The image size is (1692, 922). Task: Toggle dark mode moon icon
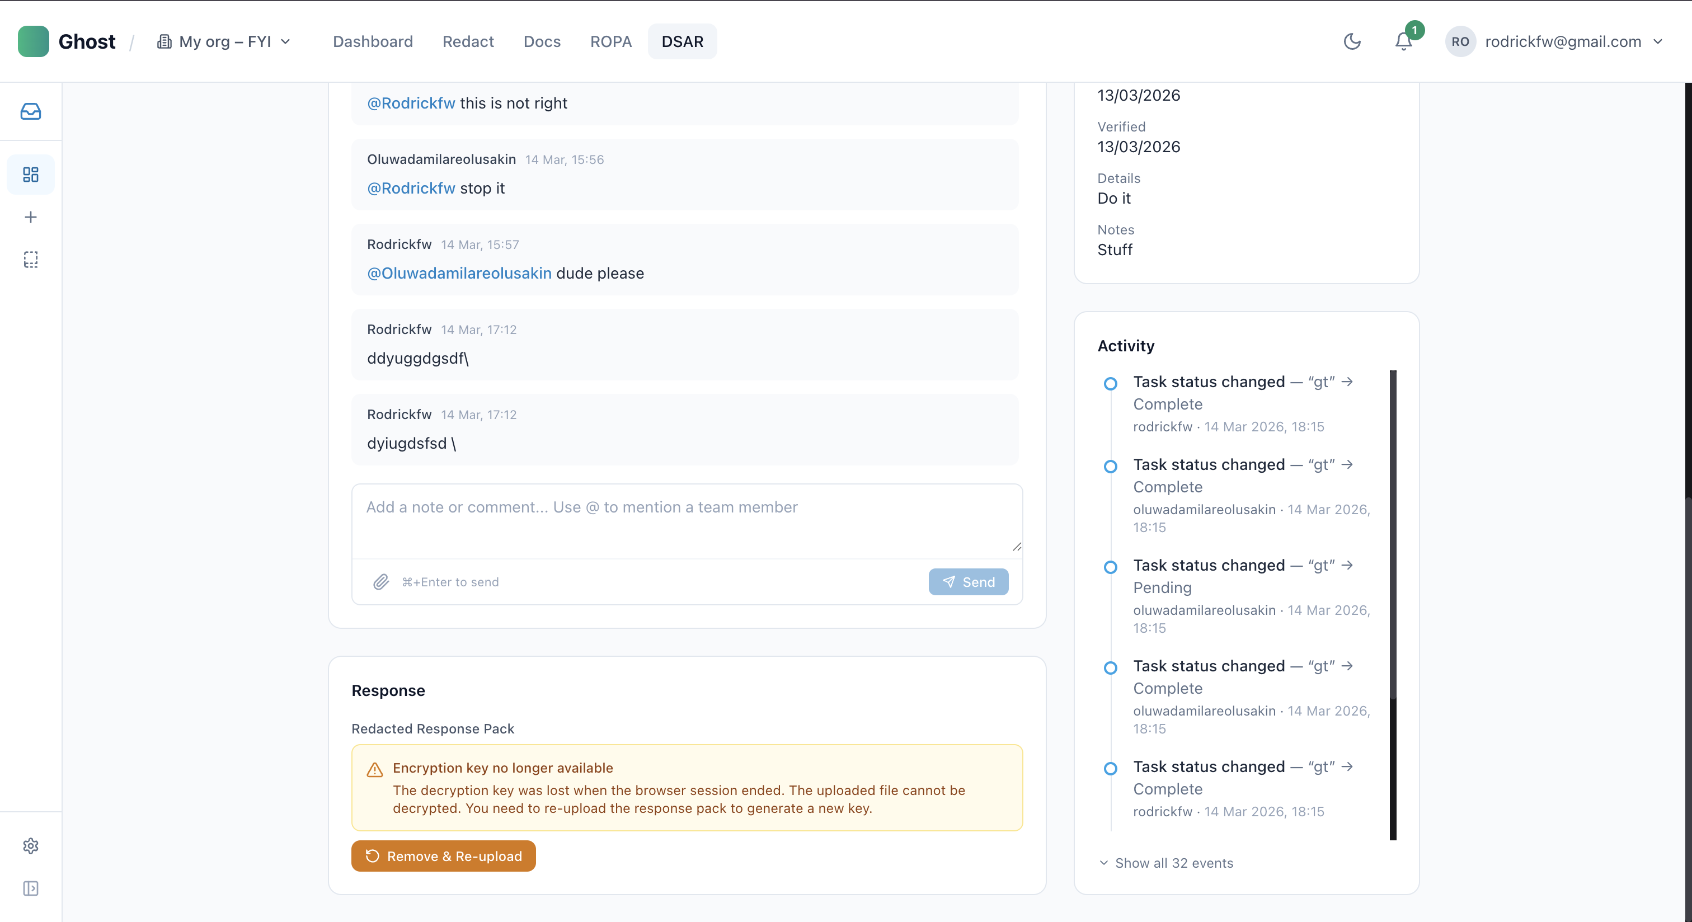(x=1352, y=41)
